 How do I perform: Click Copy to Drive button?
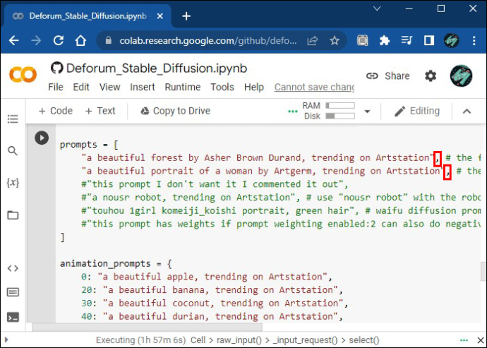pos(175,111)
